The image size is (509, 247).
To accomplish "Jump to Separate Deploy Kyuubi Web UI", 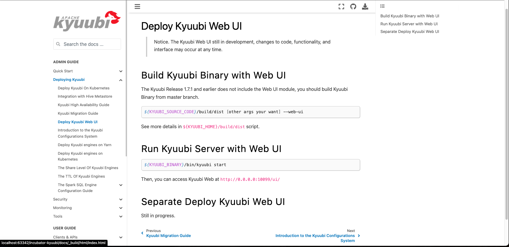I will 410,32.
